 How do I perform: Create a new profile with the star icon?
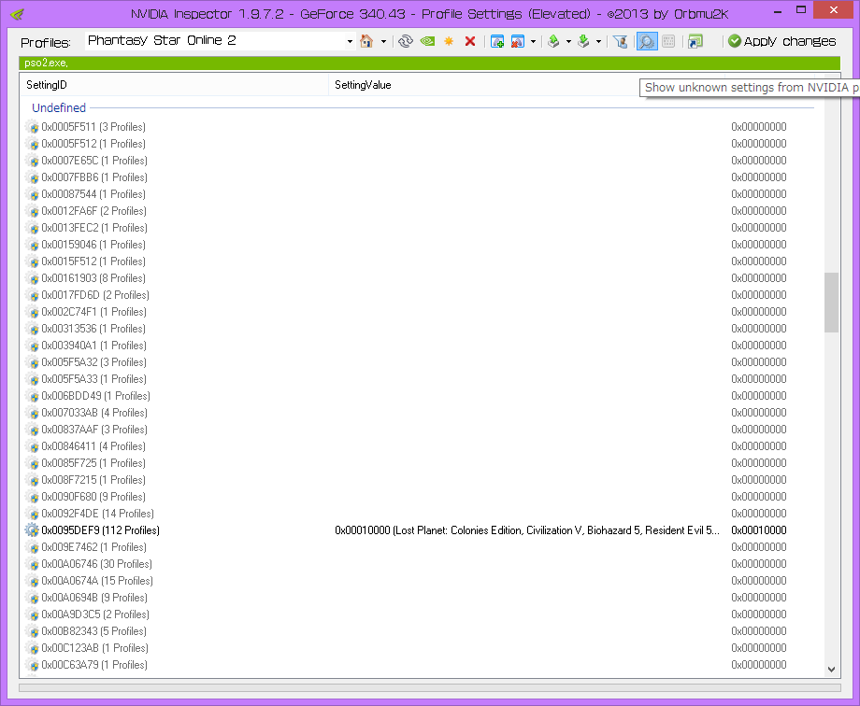tap(449, 41)
